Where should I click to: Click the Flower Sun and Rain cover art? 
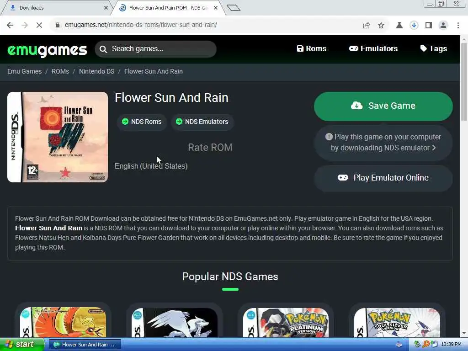tap(58, 137)
